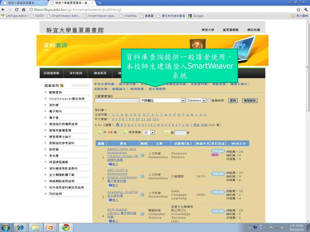
Task: Open the Google bookmark
Action: click(196, 16)
